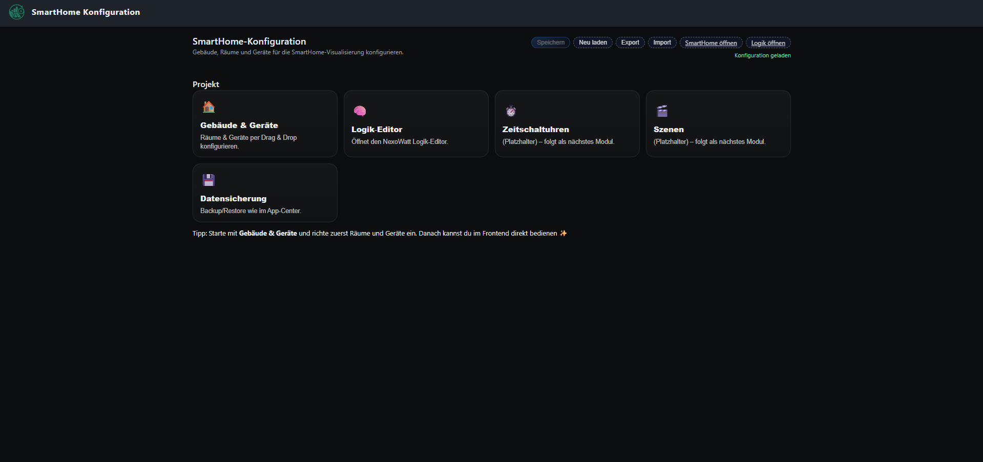
Task: Click the bold Gebäude & Geräte in the tip
Action: click(x=268, y=234)
